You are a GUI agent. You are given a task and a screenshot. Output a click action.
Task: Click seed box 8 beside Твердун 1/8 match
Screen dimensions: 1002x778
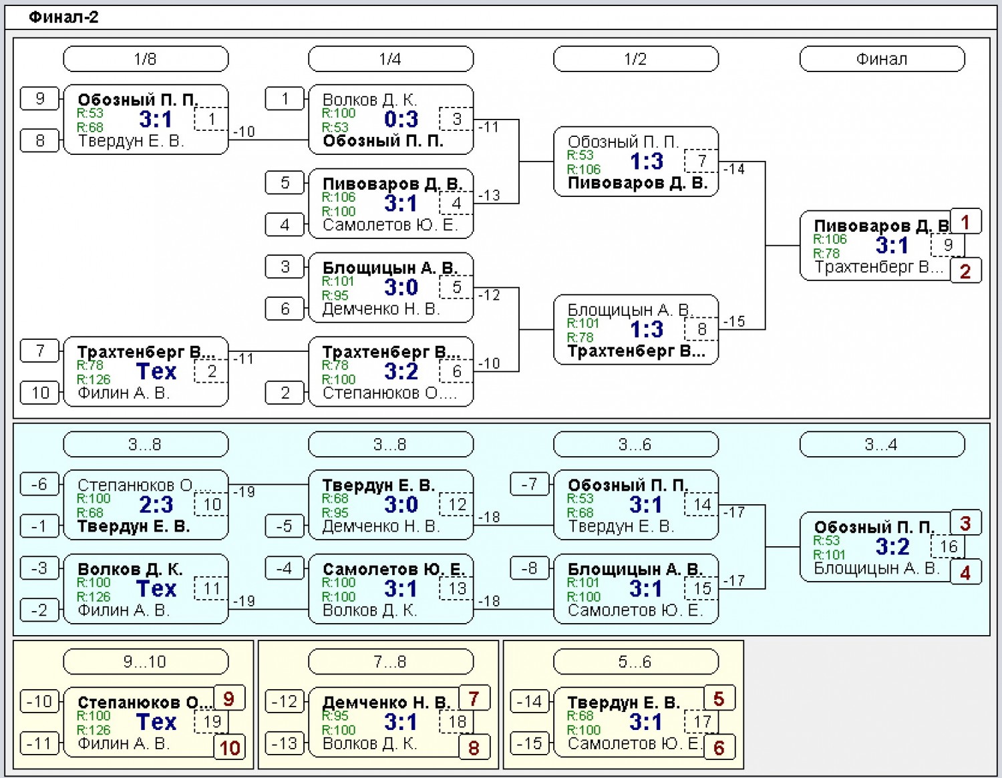click(x=40, y=140)
